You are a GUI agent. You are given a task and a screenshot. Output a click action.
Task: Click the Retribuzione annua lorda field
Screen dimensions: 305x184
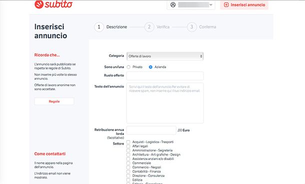tap(151, 130)
